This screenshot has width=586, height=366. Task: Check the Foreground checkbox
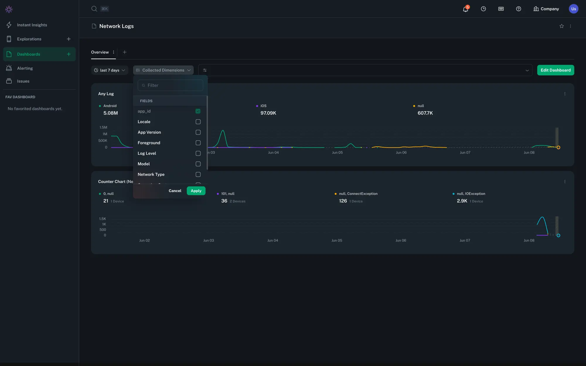click(x=198, y=143)
